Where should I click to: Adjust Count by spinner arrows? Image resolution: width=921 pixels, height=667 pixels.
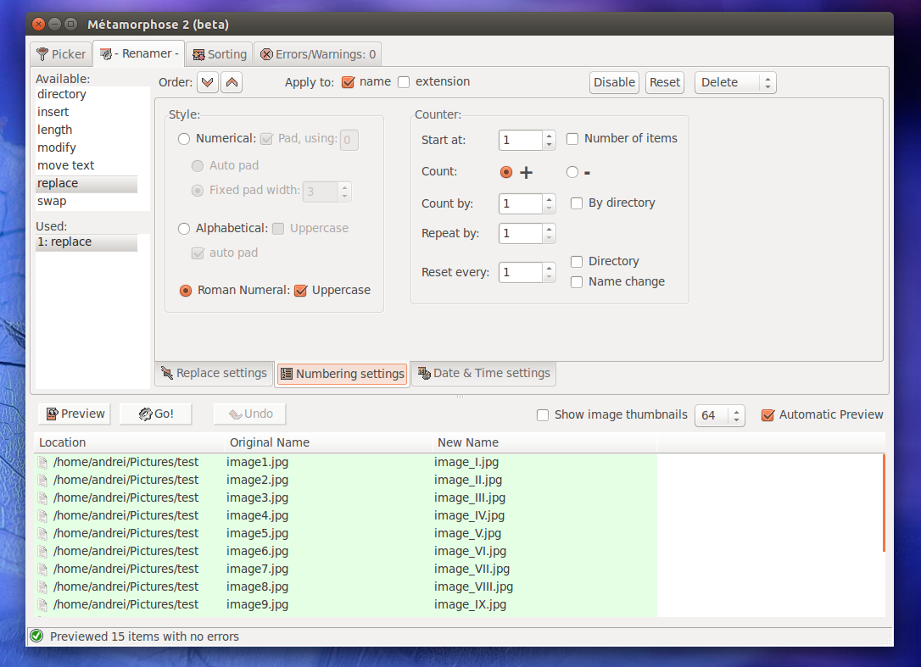click(x=550, y=203)
